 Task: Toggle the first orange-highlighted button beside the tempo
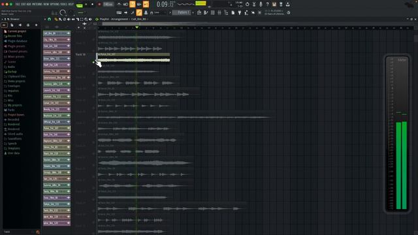(x=132, y=5)
